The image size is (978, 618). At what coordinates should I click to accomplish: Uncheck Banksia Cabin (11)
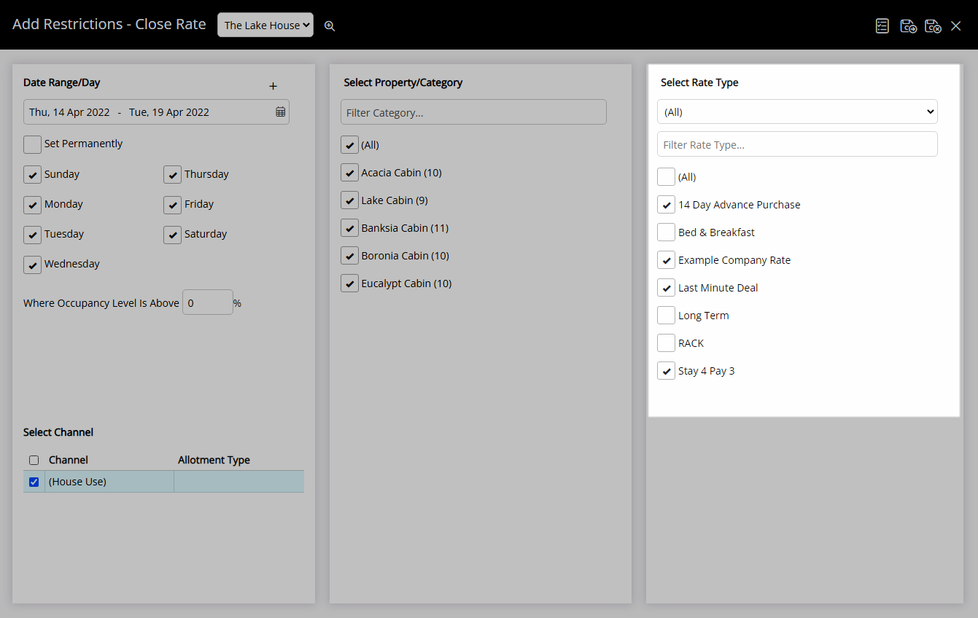pyautogui.click(x=349, y=228)
